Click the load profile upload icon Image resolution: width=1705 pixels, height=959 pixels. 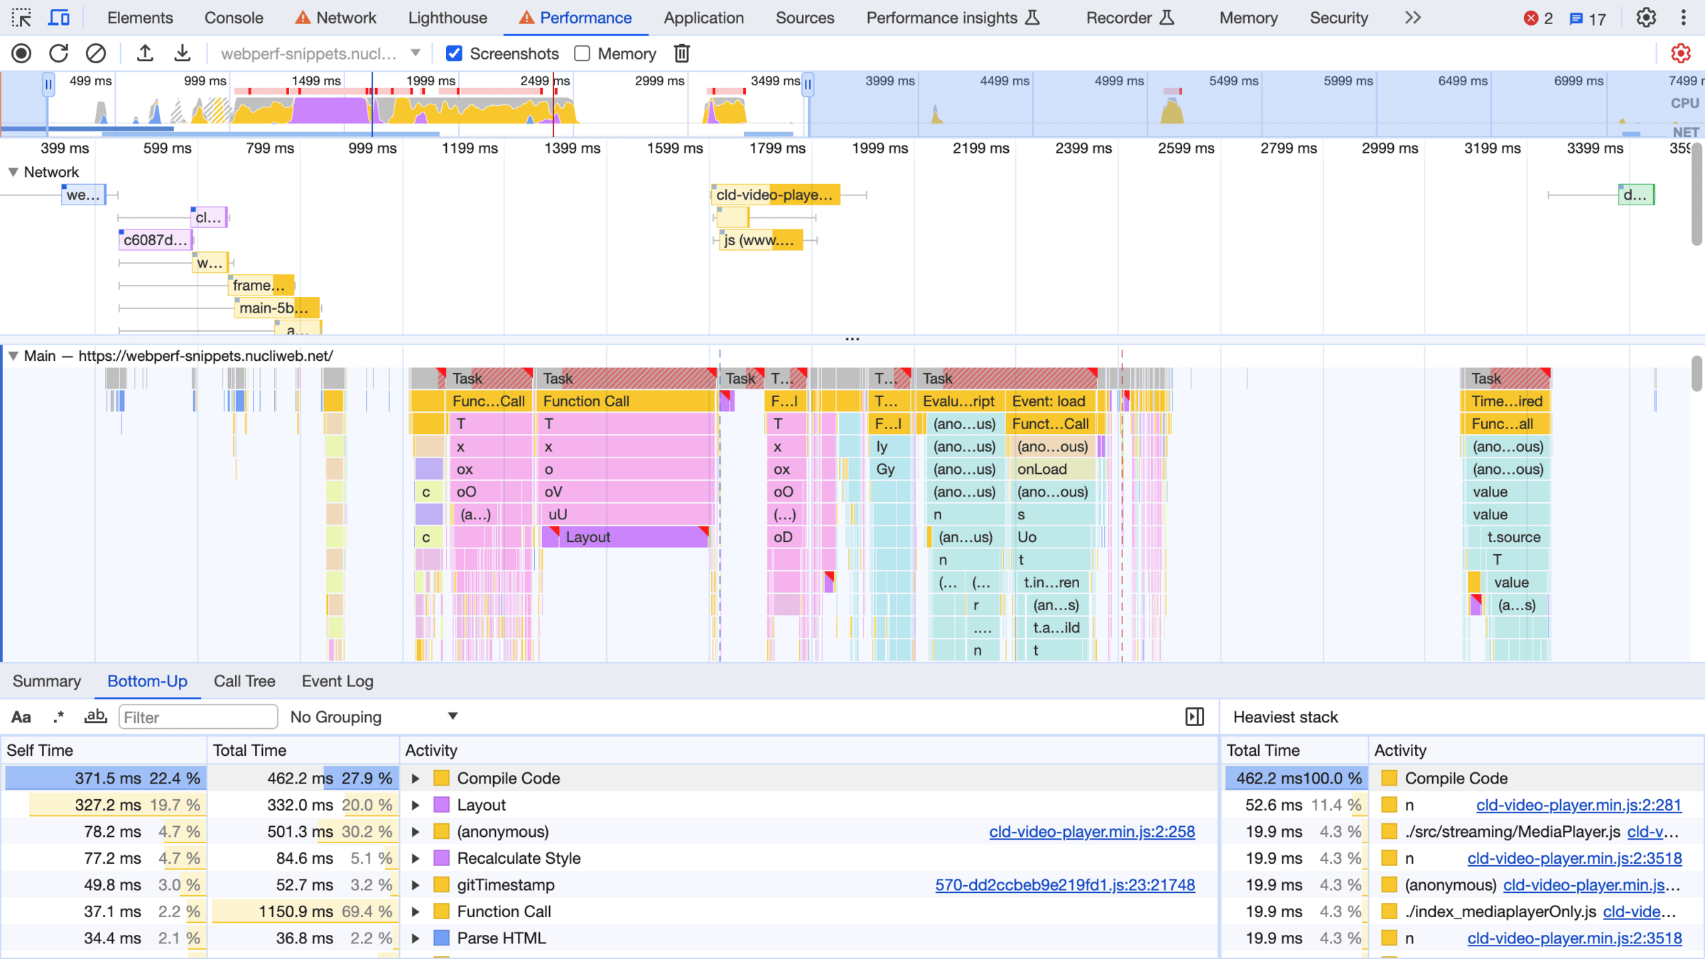pyautogui.click(x=145, y=53)
